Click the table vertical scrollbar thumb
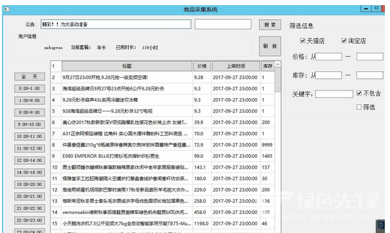The image size is (390, 233). (278, 80)
